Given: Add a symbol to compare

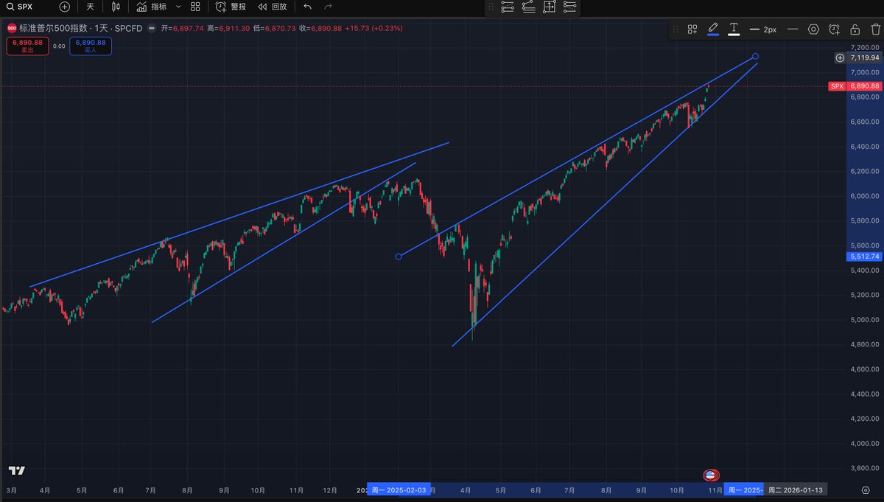Looking at the screenshot, I should pos(65,7).
